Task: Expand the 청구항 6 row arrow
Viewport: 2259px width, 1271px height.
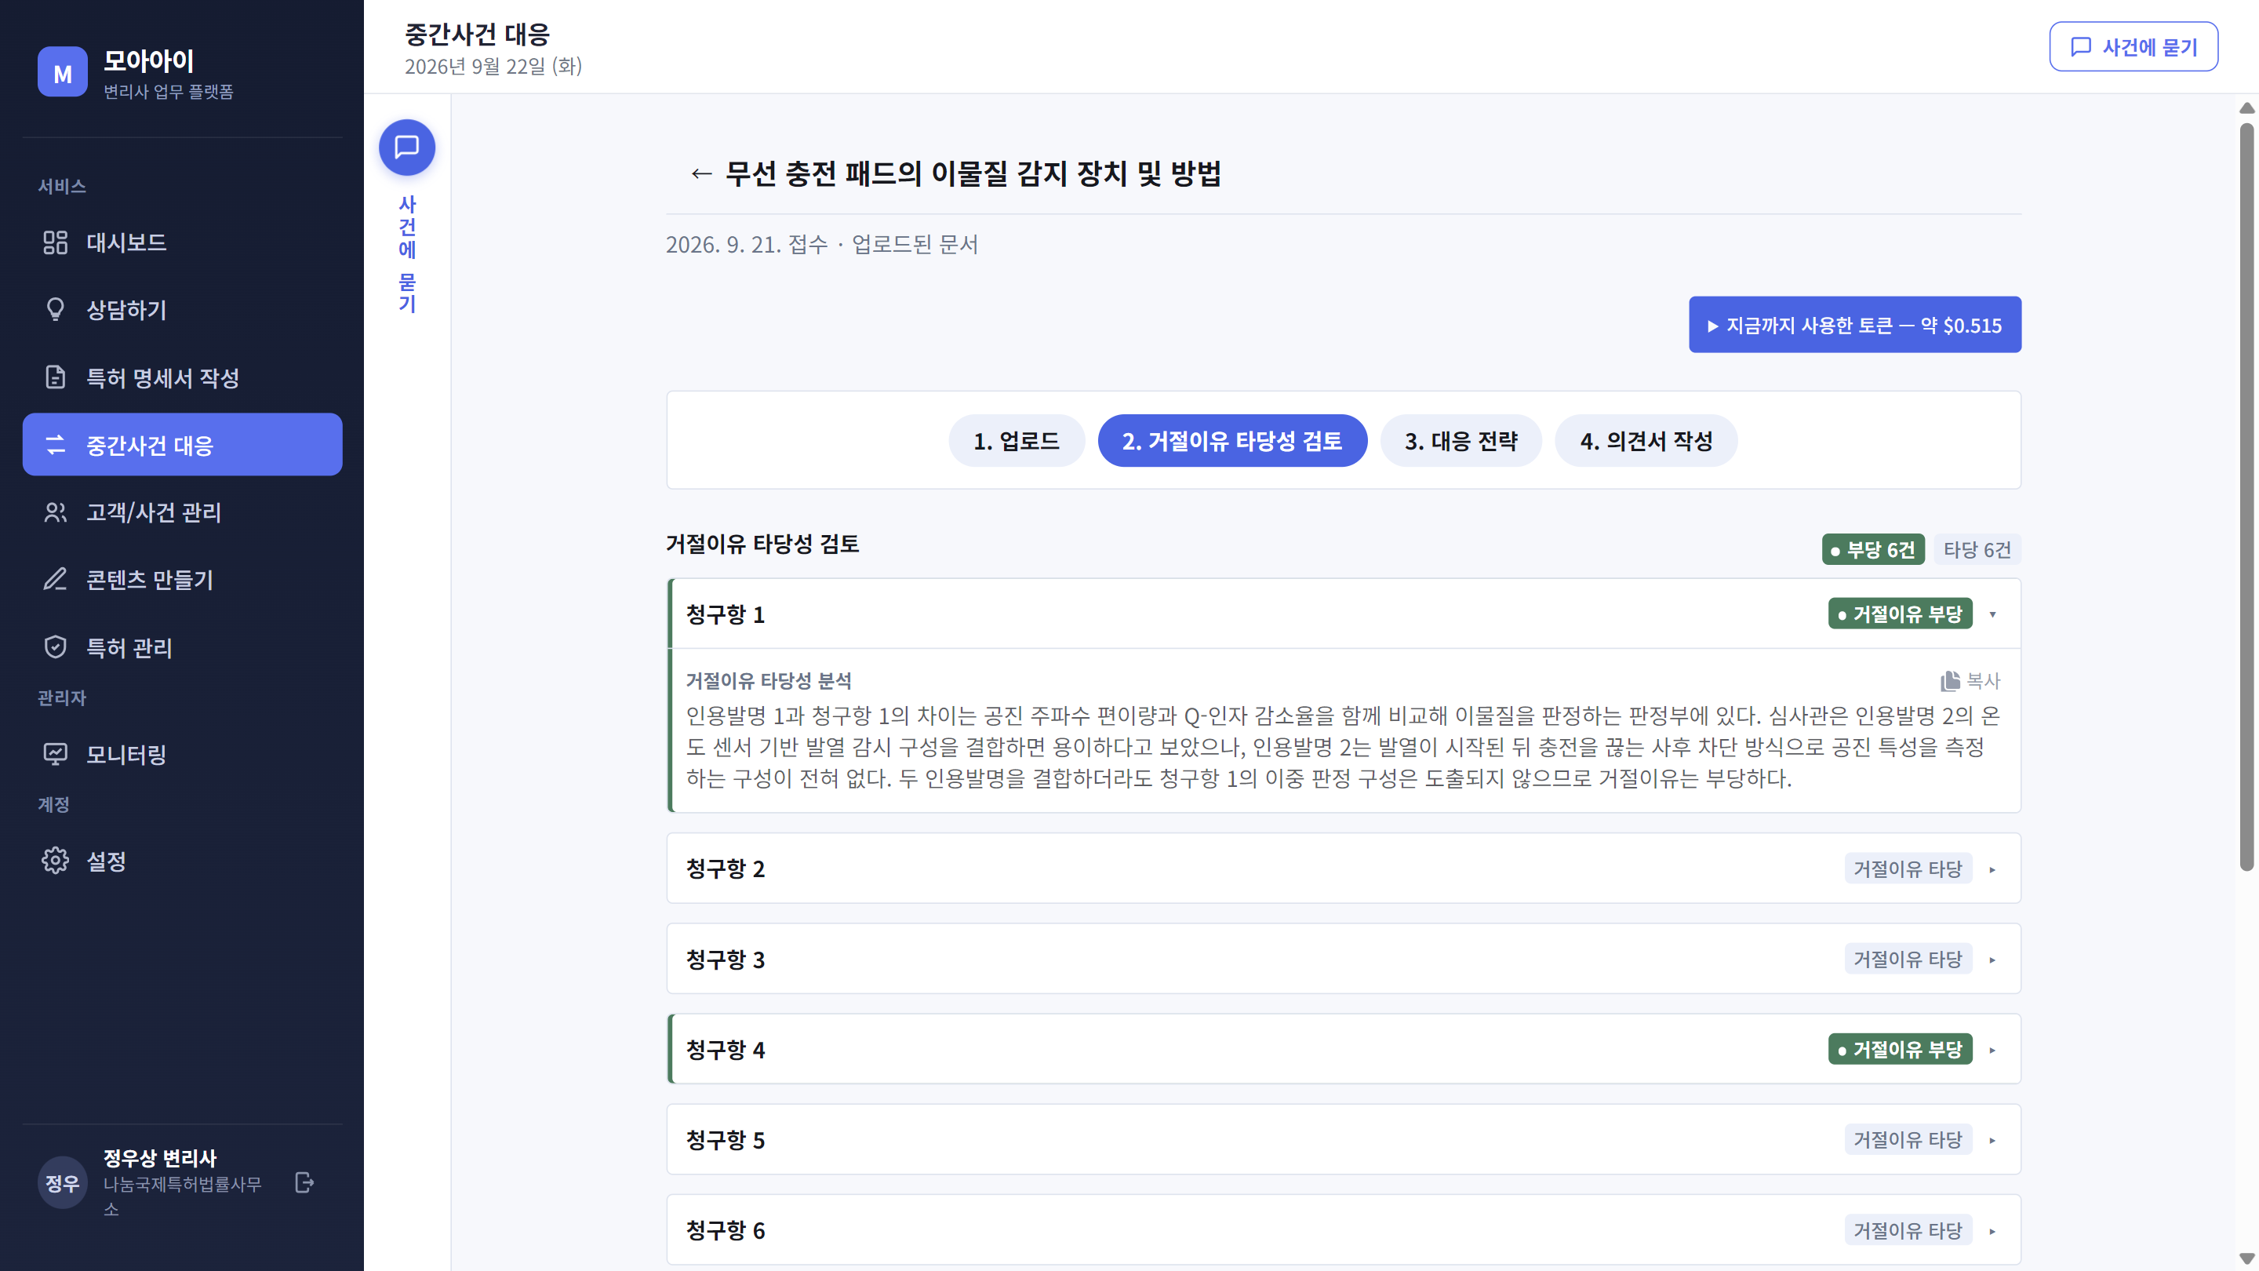Action: coord(1992,1231)
